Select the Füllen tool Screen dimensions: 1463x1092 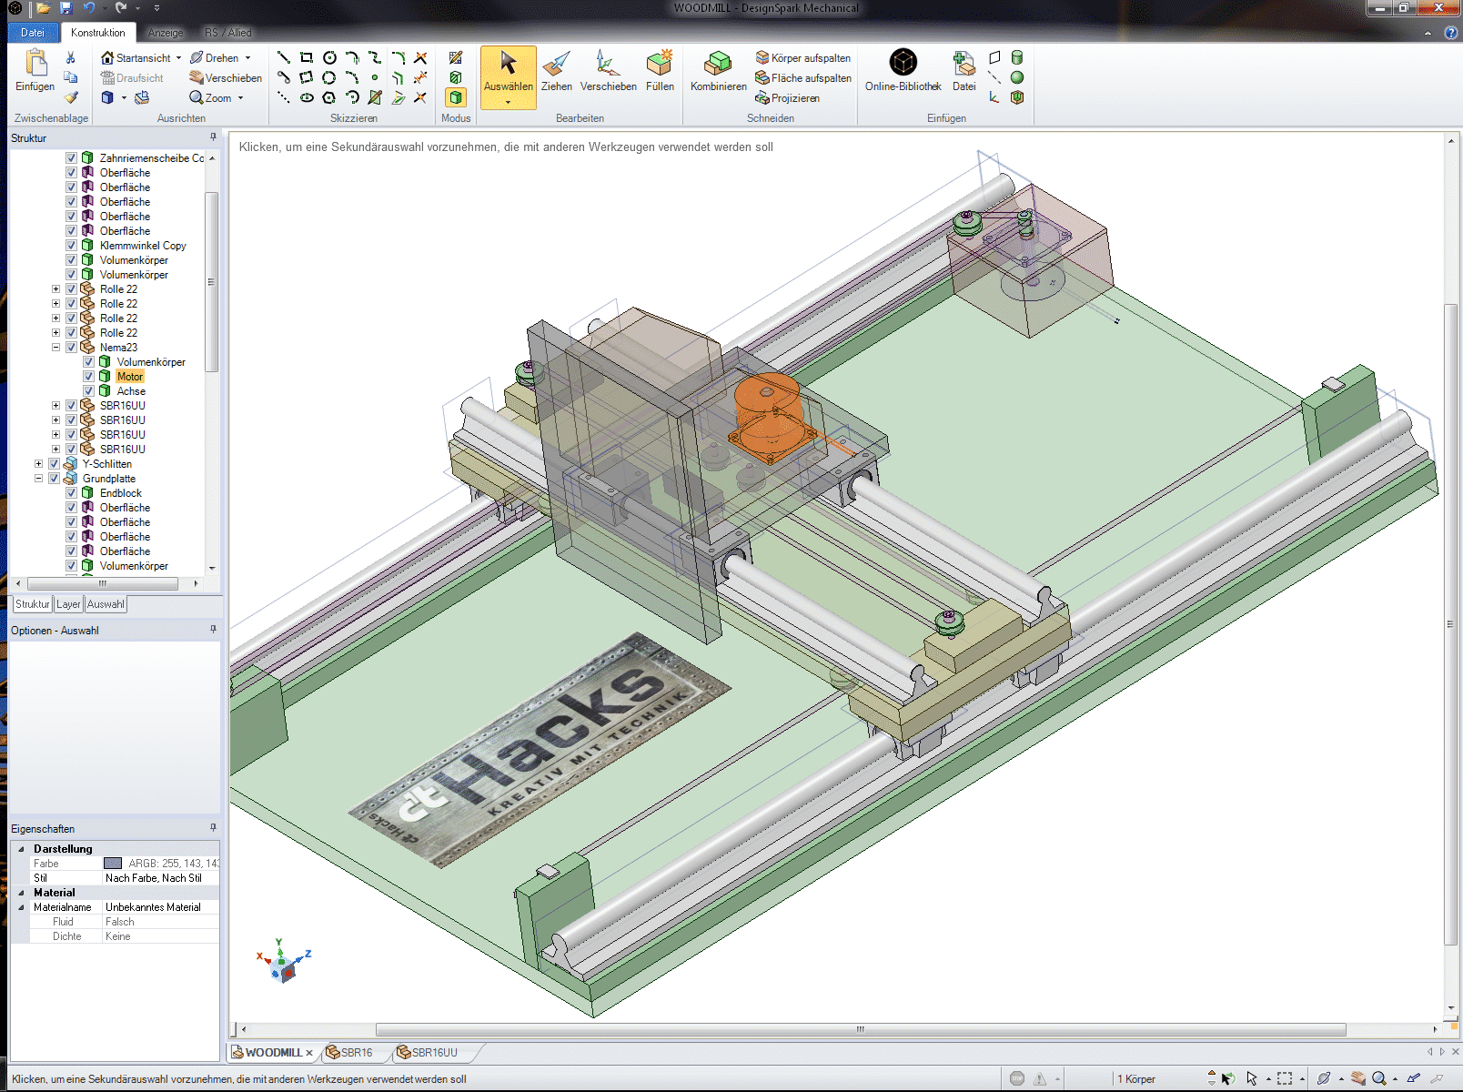click(660, 68)
